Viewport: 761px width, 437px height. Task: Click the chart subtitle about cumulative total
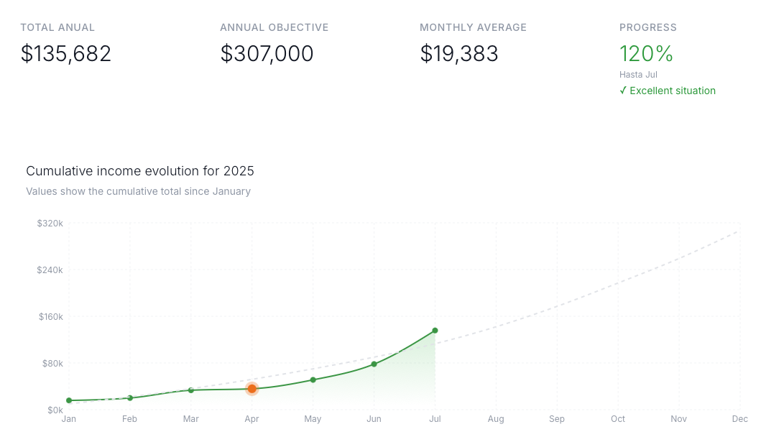tap(138, 191)
